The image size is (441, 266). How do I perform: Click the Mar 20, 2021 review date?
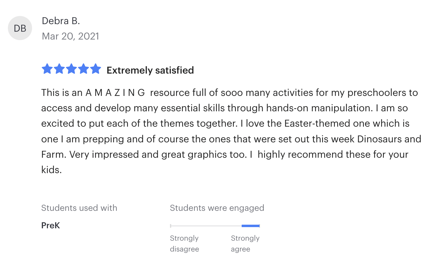[x=70, y=36]
